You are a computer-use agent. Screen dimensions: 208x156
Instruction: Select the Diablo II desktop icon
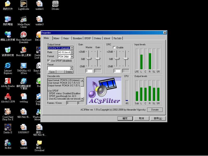coord(8,127)
